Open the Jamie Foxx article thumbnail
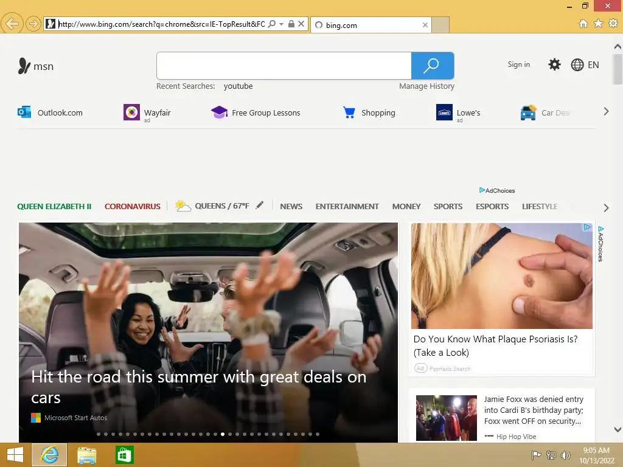This screenshot has width=623, height=467. coord(446,418)
